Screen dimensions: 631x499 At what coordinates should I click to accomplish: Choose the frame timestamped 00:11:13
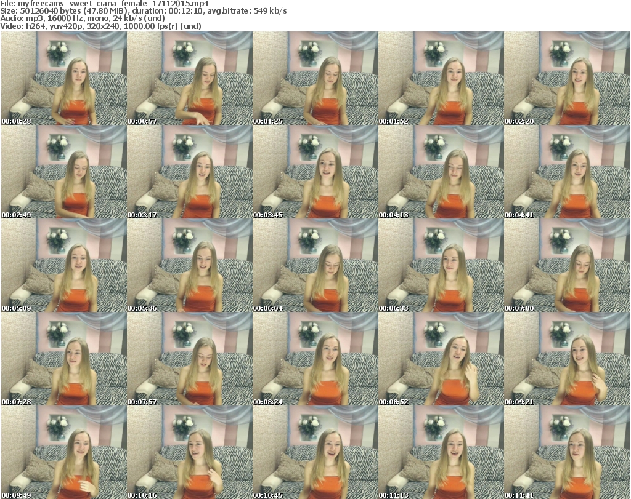441,452
